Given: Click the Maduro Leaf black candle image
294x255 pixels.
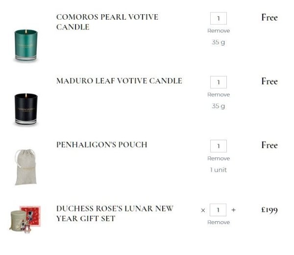Looking at the screenshot, I should click(x=25, y=108).
